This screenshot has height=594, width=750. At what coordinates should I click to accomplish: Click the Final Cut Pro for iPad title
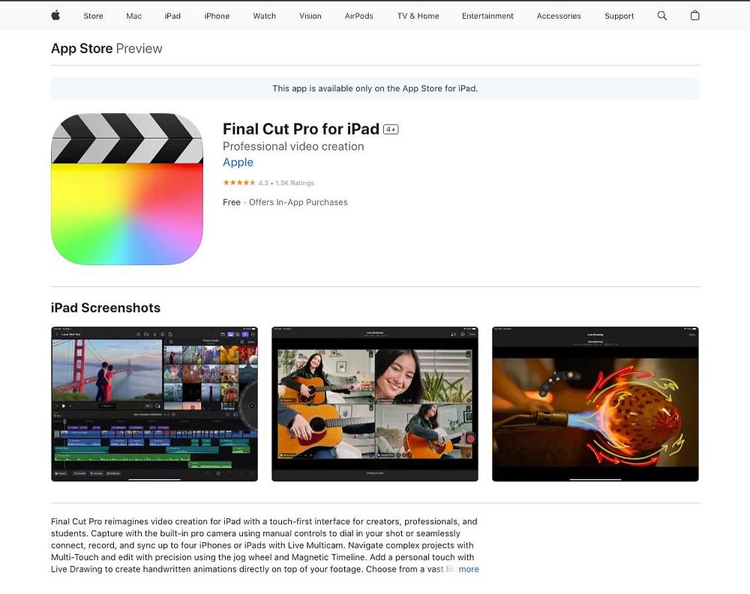(x=301, y=129)
